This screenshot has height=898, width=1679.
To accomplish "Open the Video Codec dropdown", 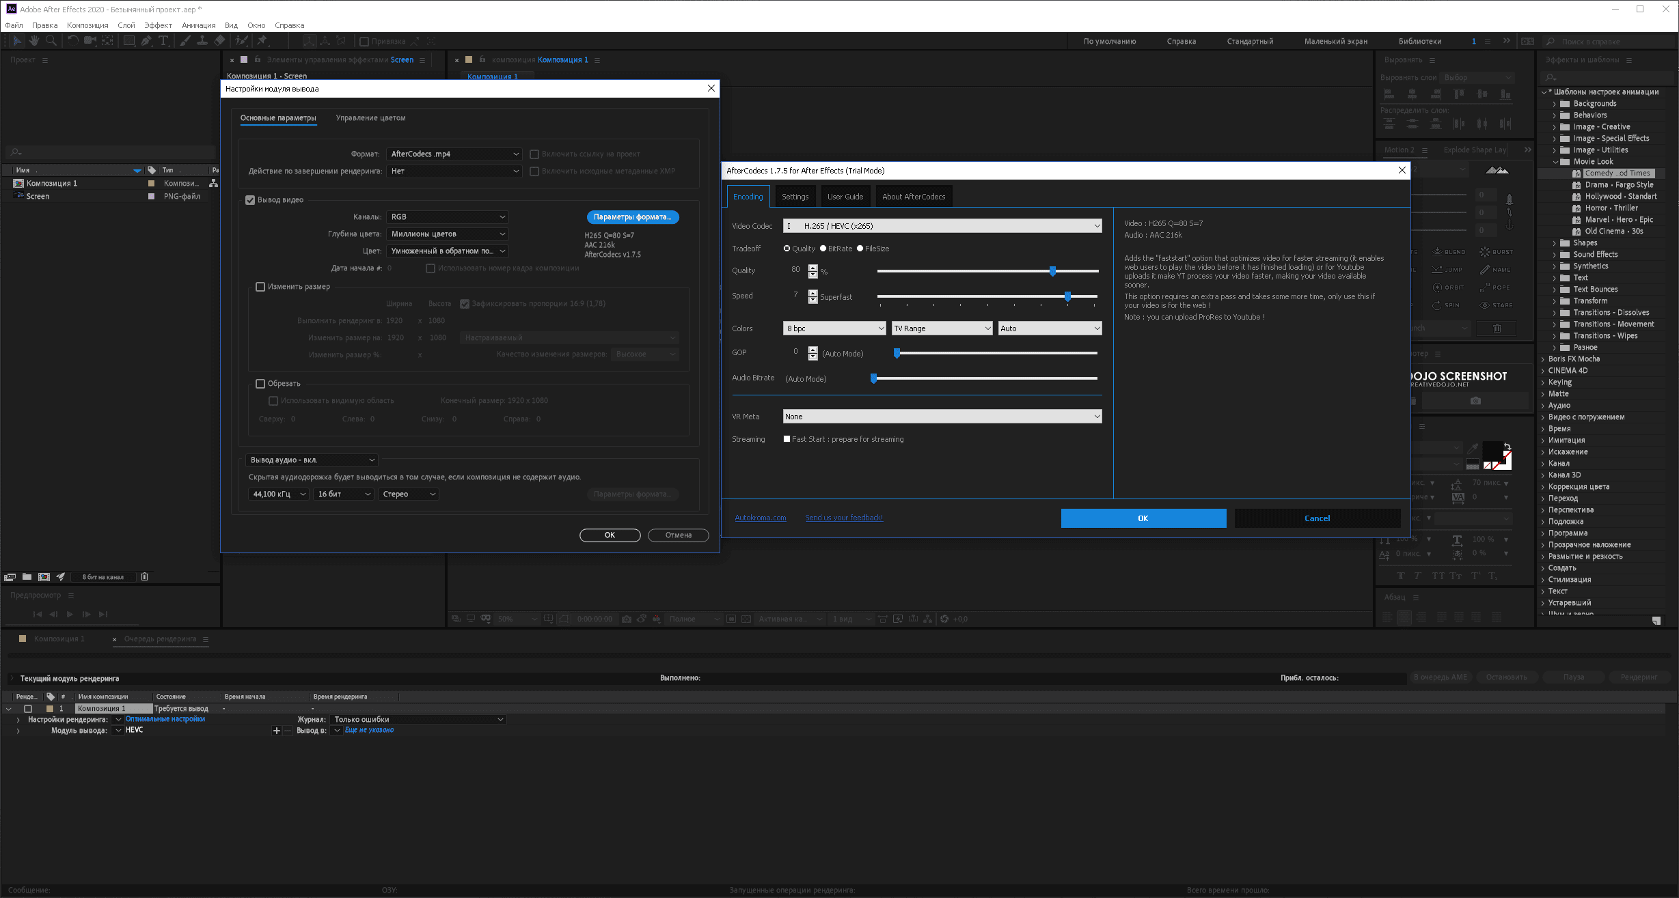I will point(942,226).
